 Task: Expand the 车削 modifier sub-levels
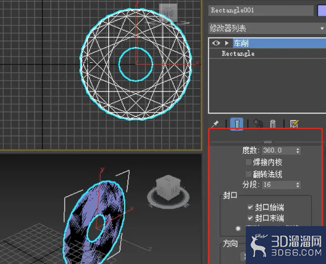coord(226,43)
